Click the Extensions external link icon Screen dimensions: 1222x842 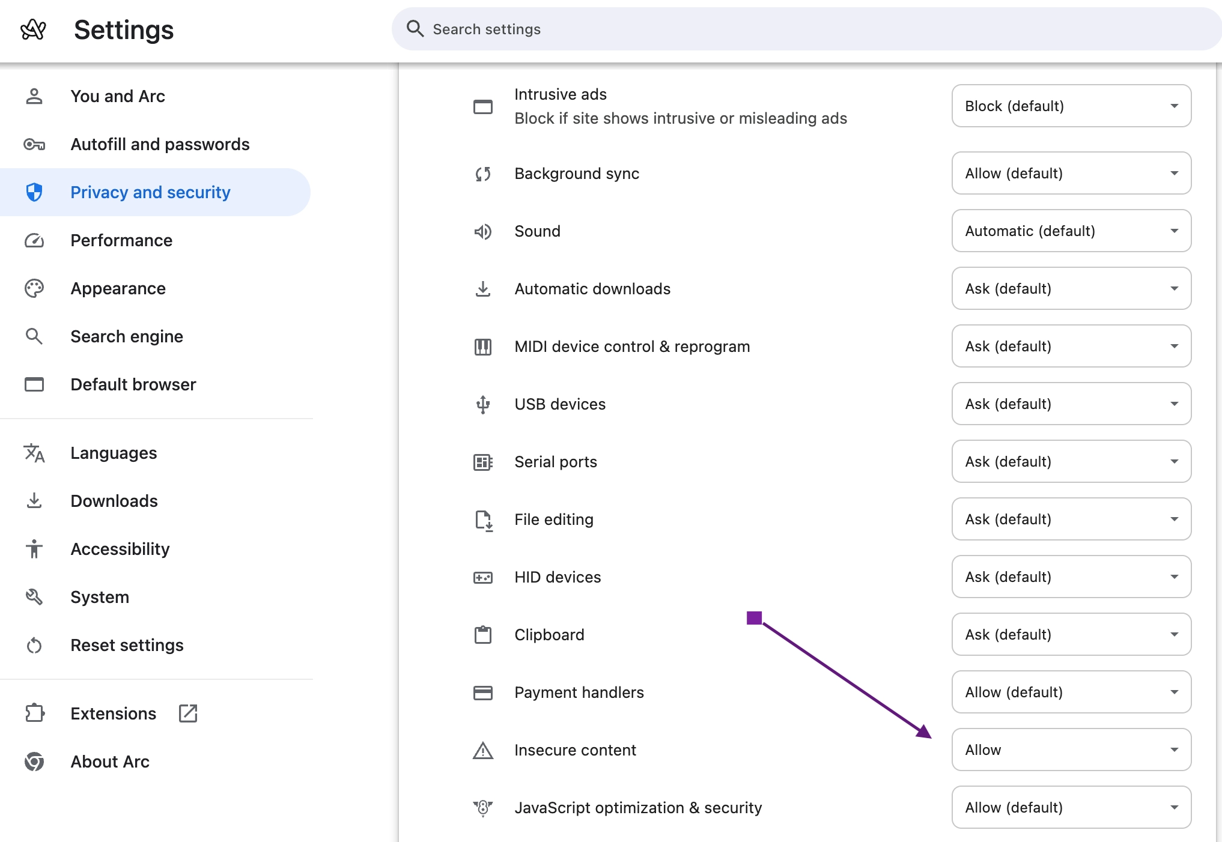click(188, 713)
